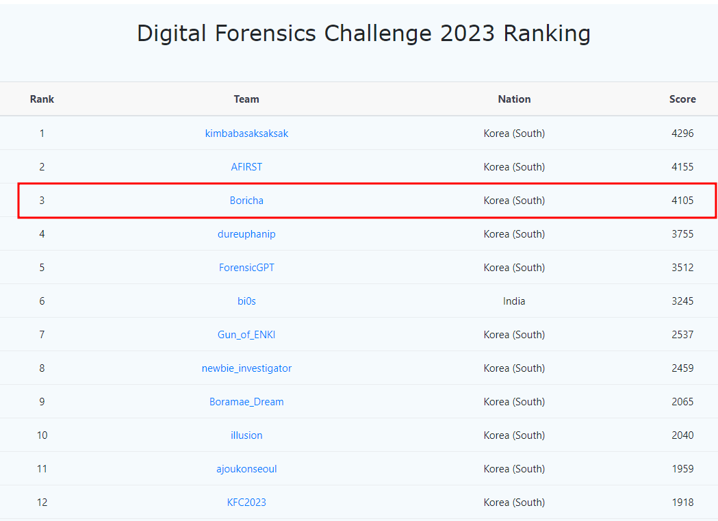Viewport: 718px width, 521px height.
Task: Select the score 2040
Action: (682, 435)
